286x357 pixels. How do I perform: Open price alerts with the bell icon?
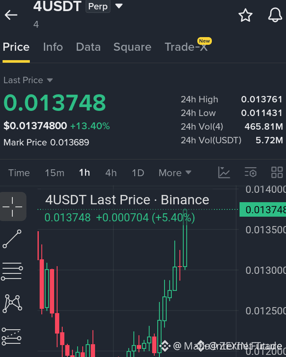(x=275, y=15)
